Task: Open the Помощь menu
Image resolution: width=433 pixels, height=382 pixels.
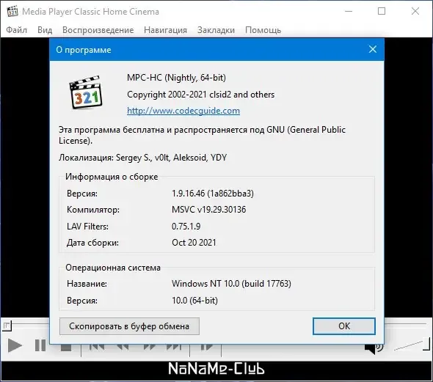Action: pyautogui.click(x=263, y=30)
